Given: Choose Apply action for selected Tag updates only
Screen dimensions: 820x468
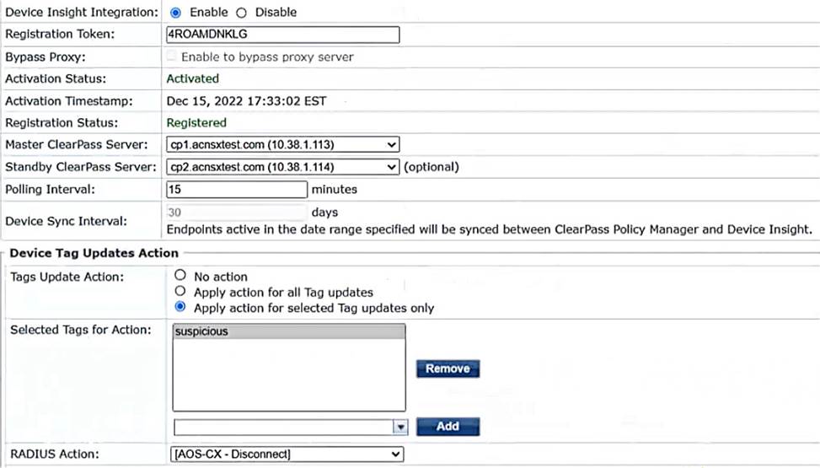Looking at the screenshot, I should point(180,307).
